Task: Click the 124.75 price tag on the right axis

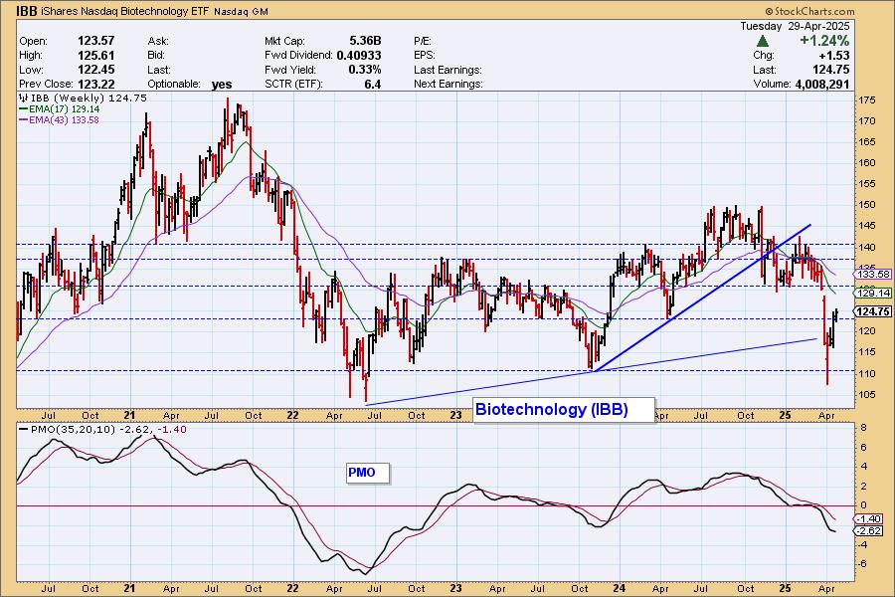Action: (874, 311)
